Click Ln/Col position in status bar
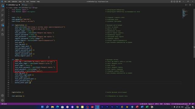The width and height of the screenshot is (195, 109). pos(143,104)
